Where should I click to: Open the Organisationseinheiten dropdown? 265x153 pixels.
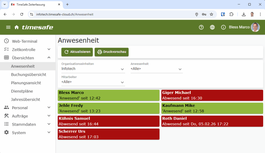coord(93,69)
